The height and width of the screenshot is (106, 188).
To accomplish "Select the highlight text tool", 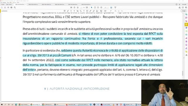I will click(68, 11).
